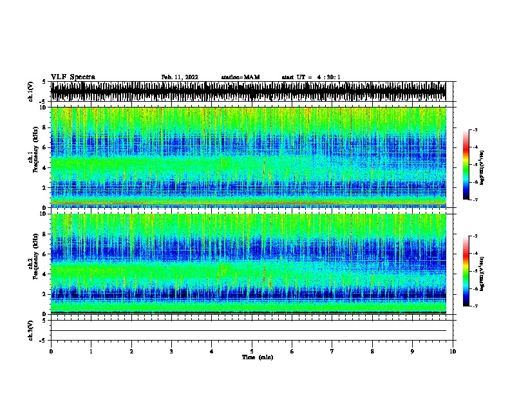
Task: Click time axis tick label "1"
Action: [x=91, y=351]
